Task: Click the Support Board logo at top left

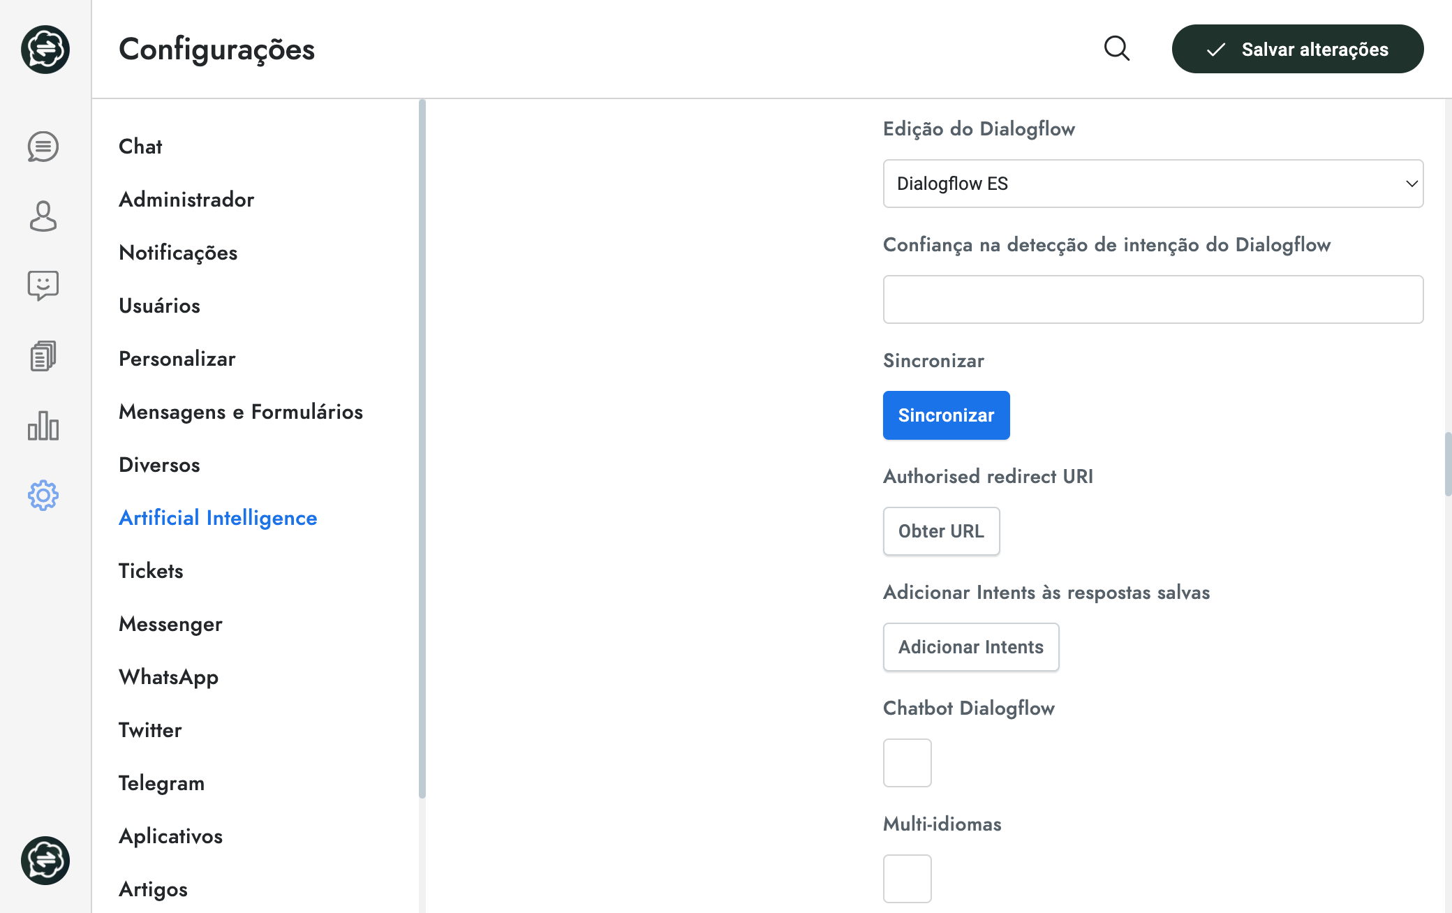Action: pyautogui.click(x=45, y=50)
